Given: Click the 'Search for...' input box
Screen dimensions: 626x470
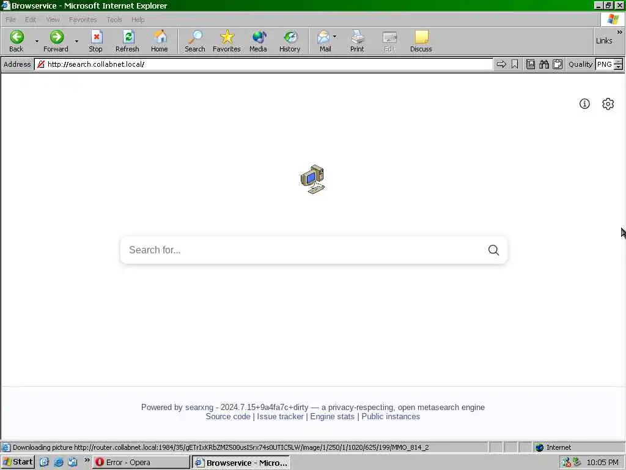Looking at the screenshot, I should [x=303, y=250].
